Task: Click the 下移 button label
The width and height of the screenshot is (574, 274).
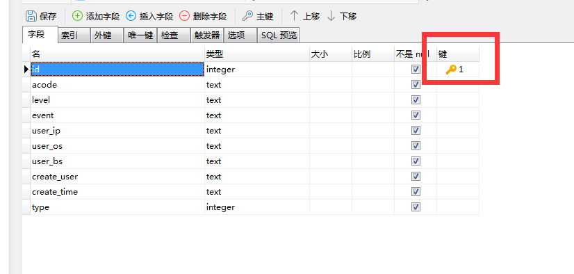Action: coord(348,17)
